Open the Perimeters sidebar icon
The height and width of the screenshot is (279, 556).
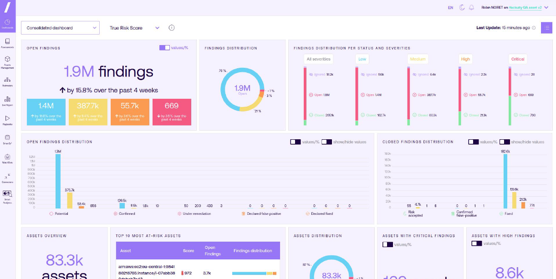7,81
